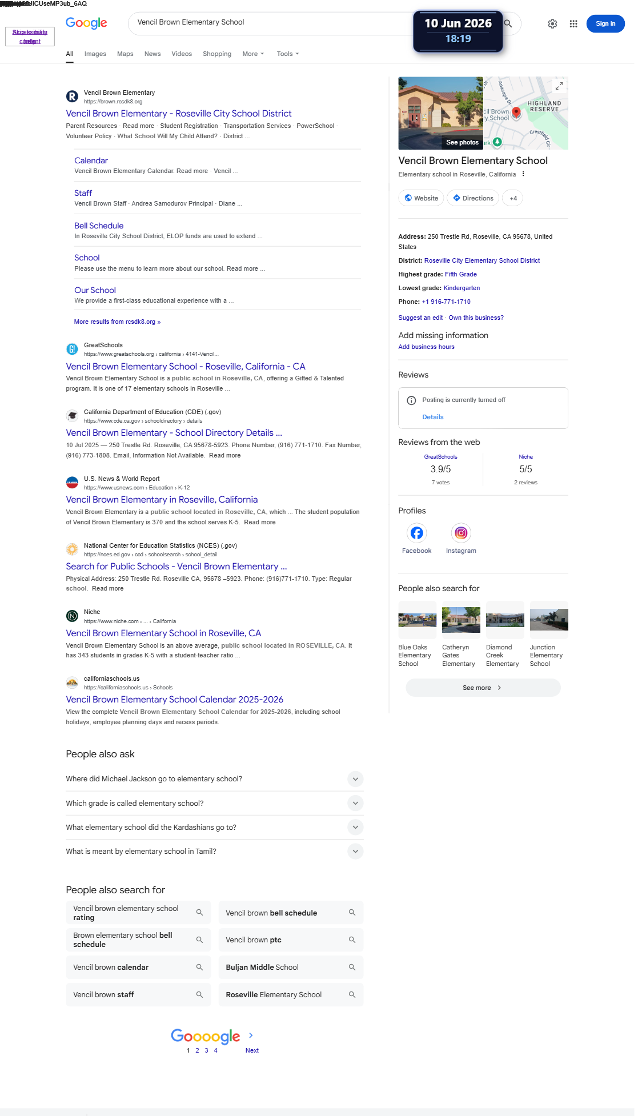Switch to the Shopping tab
Image resolution: width=642 pixels, height=1116 pixels.
click(x=217, y=54)
